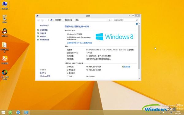This screenshot has height=115, width=184.
Task: Launch the green browser icon on the taskbar
Action: tap(10, 113)
